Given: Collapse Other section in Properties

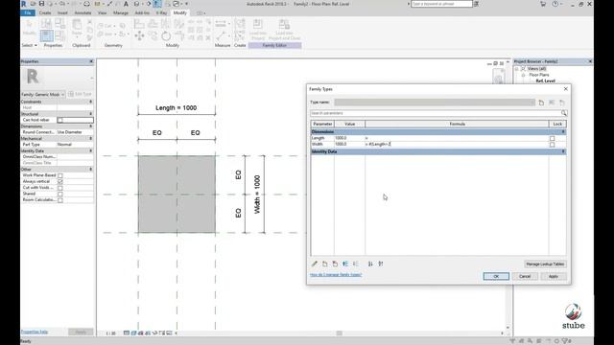Looking at the screenshot, I should tap(90, 170).
